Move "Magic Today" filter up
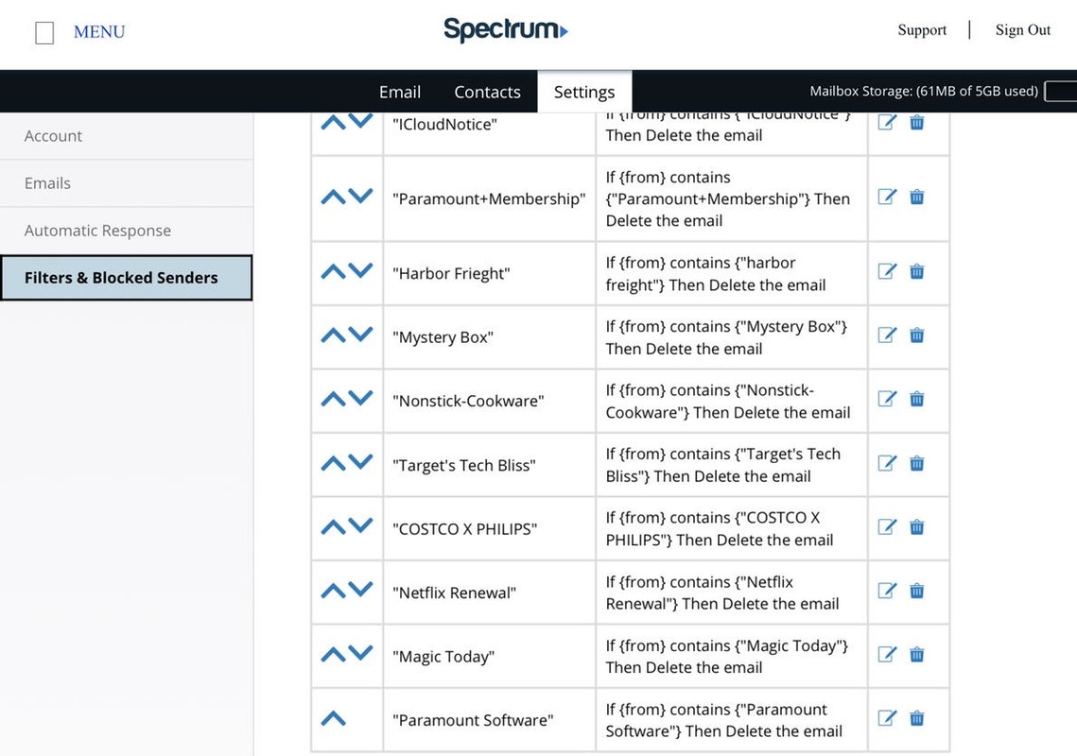The image size is (1077, 756). pos(333,654)
